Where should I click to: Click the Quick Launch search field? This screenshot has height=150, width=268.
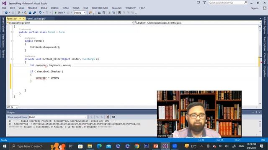point(228,3)
